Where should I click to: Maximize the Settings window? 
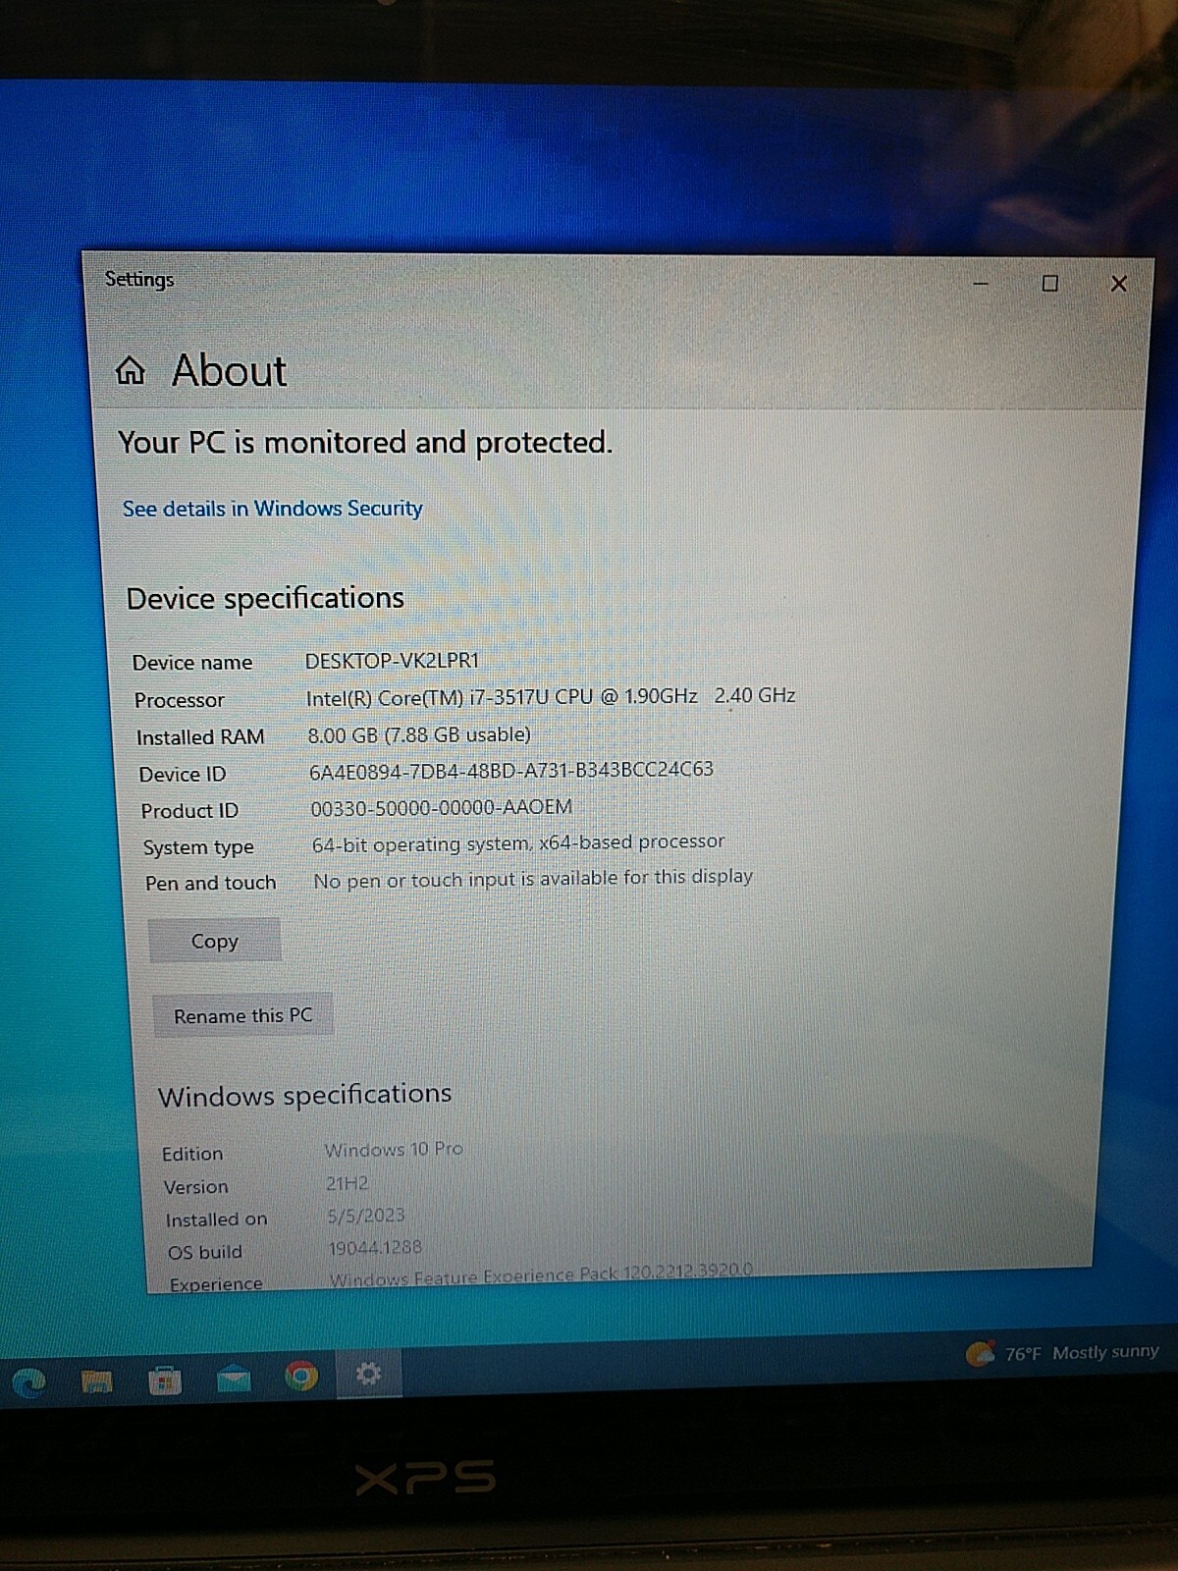coord(1049,284)
